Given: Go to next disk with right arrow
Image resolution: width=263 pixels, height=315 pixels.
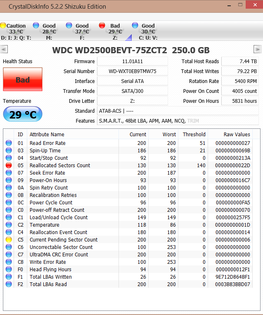Looking at the screenshot, I should [x=257, y=49].
